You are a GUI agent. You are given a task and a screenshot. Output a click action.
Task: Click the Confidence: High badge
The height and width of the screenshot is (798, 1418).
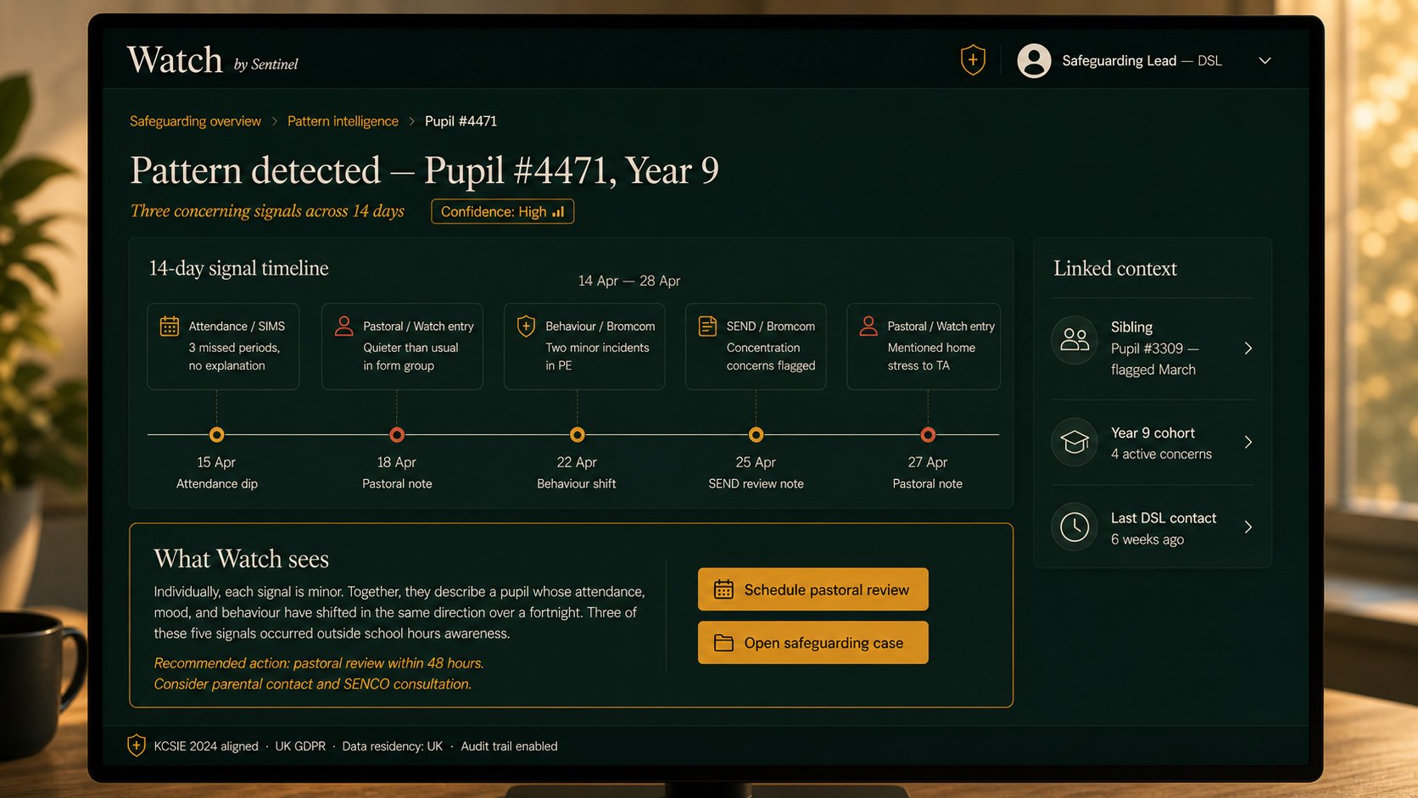(x=502, y=211)
